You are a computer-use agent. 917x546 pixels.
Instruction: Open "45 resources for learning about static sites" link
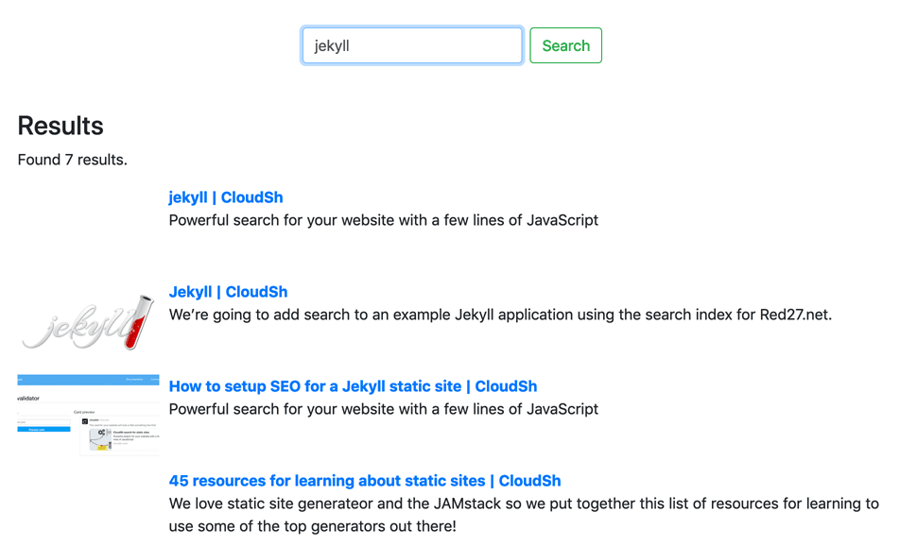click(364, 481)
